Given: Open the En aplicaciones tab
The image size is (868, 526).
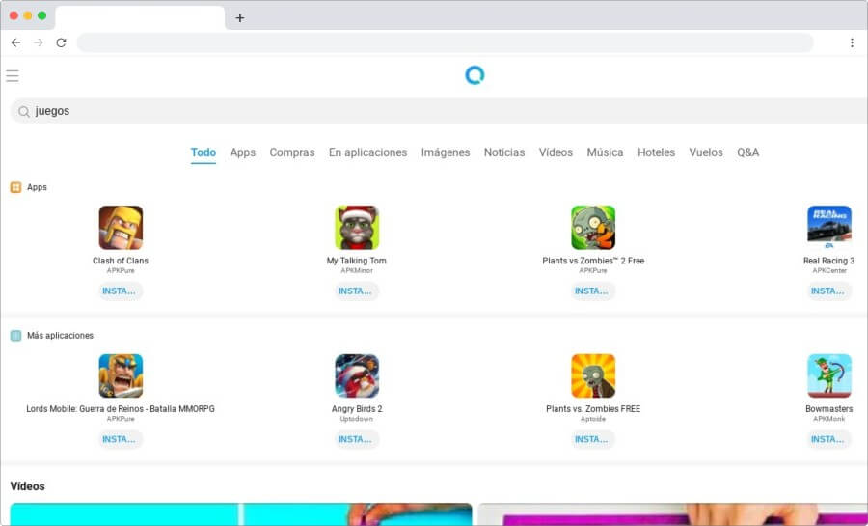Looking at the screenshot, I should (x=367, y=152).
